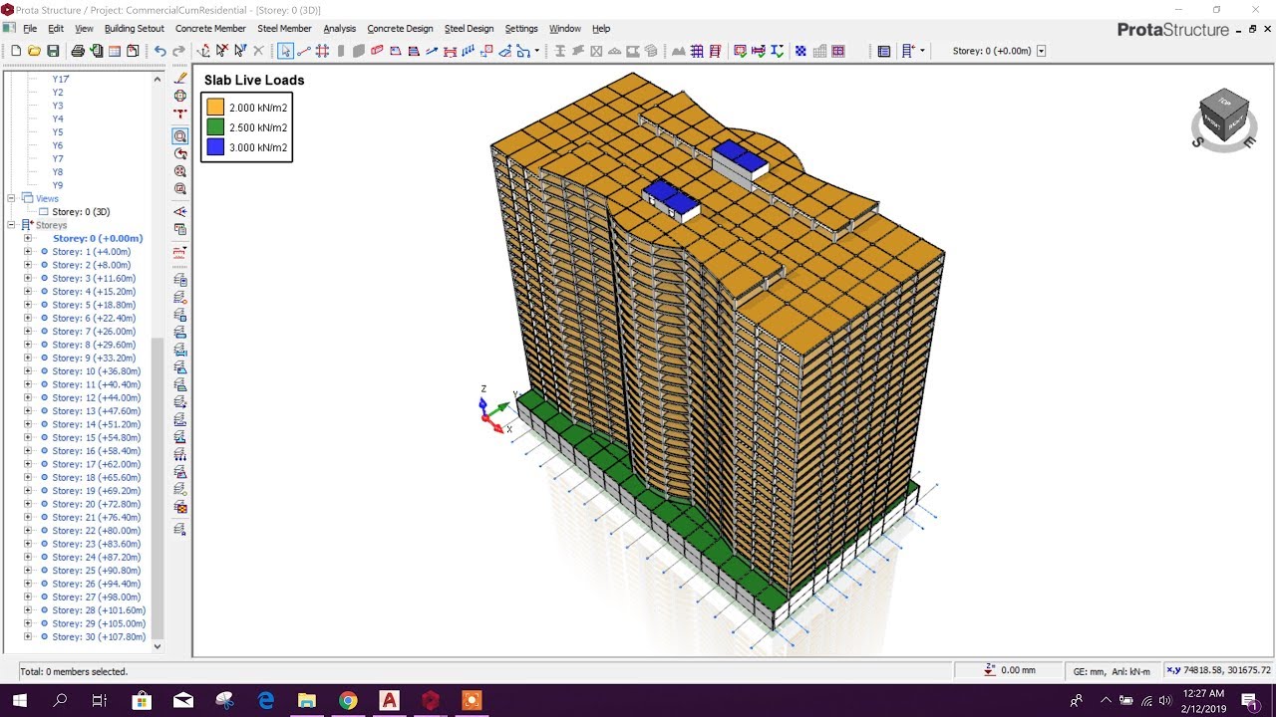
Task: Save the current project
Action: [x=53, y=50]
